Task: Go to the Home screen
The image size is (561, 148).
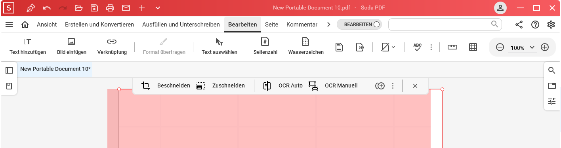Action: 25,25
